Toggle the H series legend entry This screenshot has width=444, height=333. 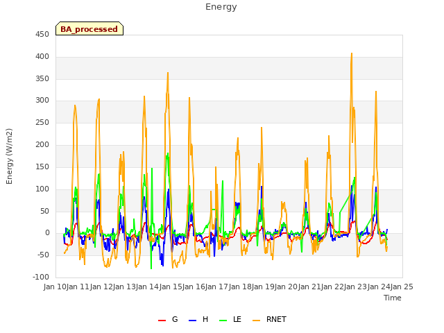tap(198, 319)
